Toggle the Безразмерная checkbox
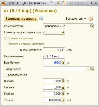This screenshot has width=99, height=107. (x=6, y=75)
